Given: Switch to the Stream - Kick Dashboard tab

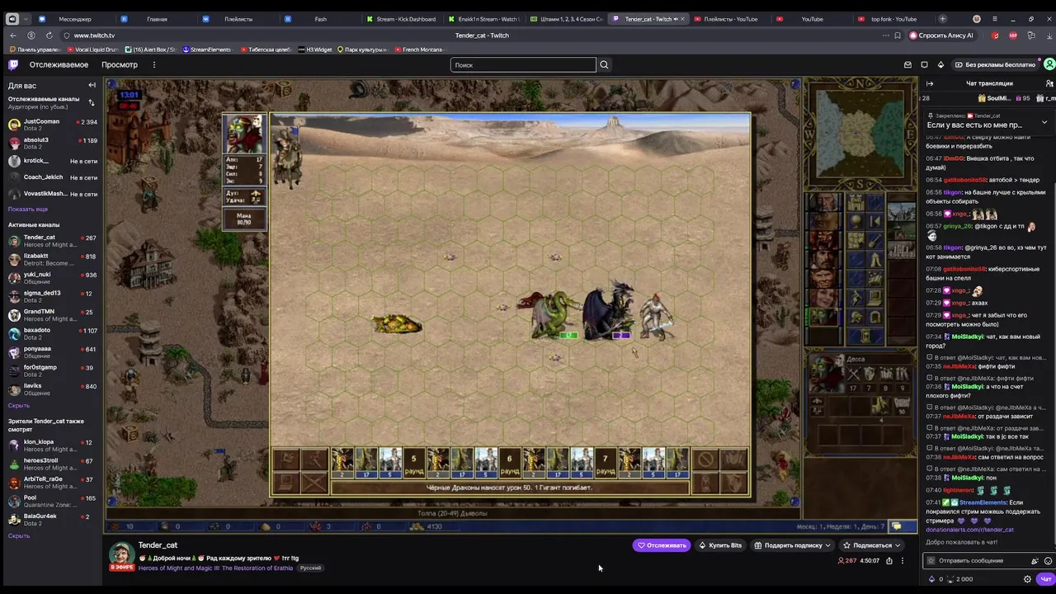Looking at the screenshot, I should 401,19.
